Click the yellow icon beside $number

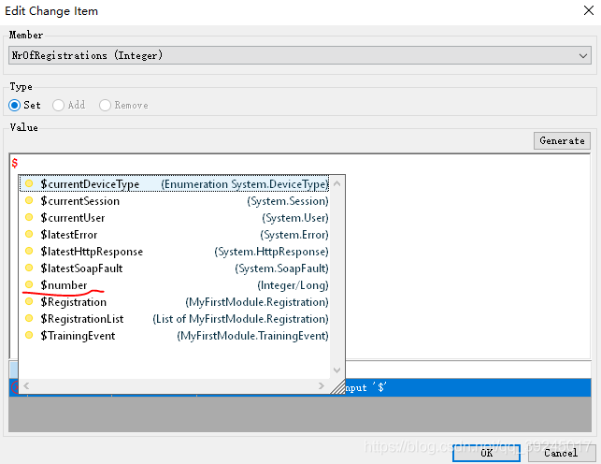click(x=29, y=285)
